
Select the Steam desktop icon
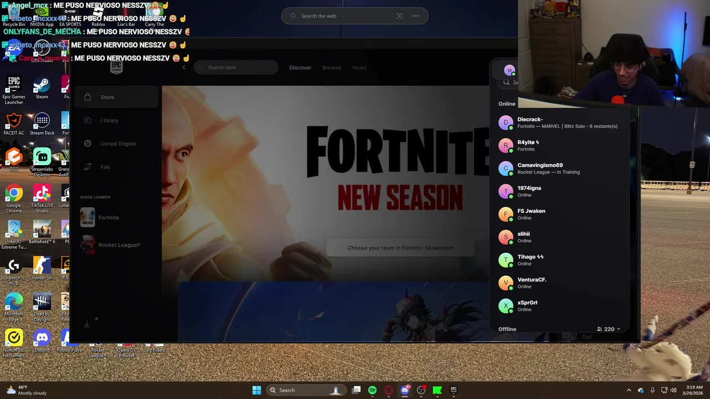click(x=42, y=89)
